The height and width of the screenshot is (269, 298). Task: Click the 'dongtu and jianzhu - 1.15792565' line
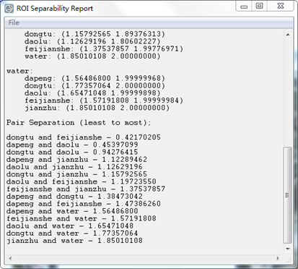tap(76, 174)
